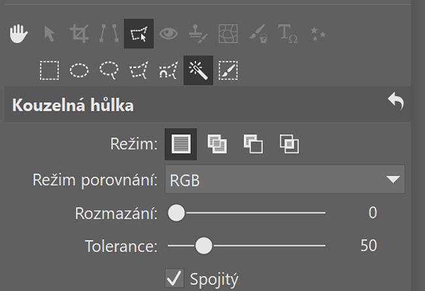Select the arrow pointer tool

pos(49,34)
